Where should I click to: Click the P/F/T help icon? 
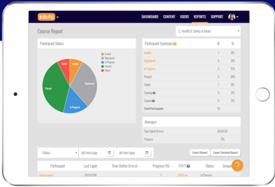click(188, 166)
